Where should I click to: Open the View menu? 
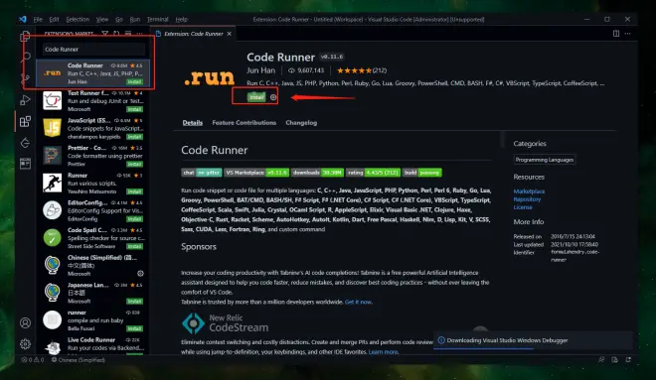(x=102, y=19)
